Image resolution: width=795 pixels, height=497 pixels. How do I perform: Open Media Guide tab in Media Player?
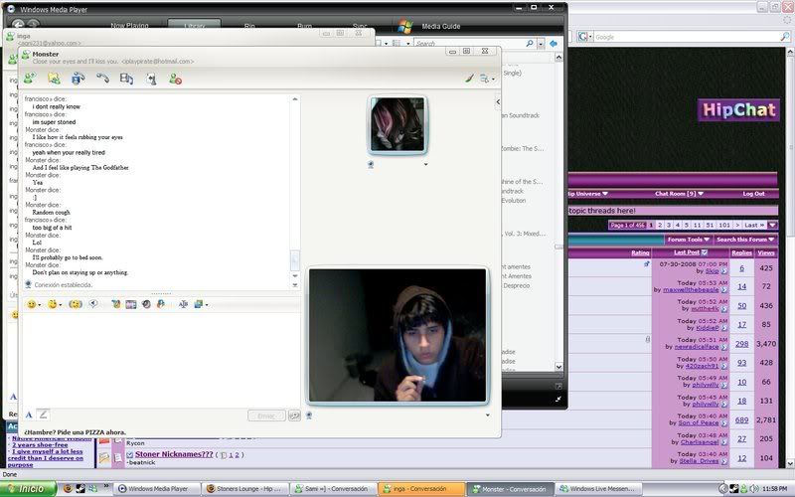(440, 26)
